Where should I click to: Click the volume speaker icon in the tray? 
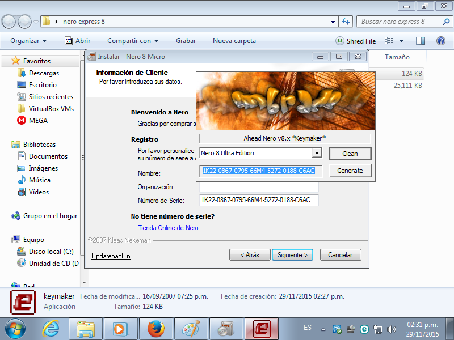coord(392,329)
